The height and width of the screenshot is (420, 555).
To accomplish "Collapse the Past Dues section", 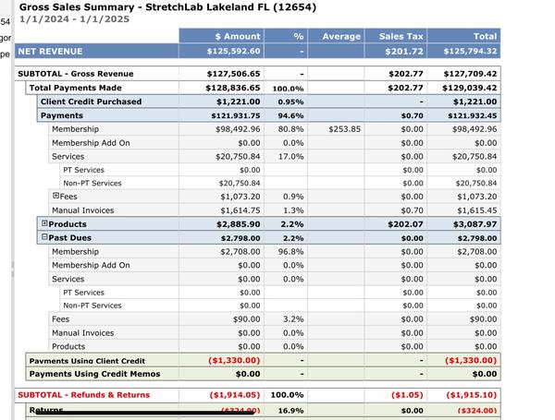I will (44, 238).
